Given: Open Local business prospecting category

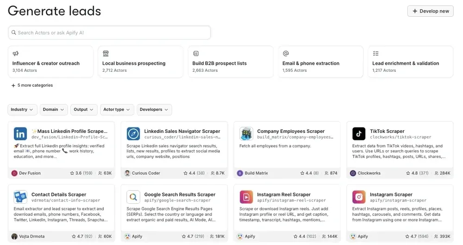Looking at the screenshot, I should 141,62.
